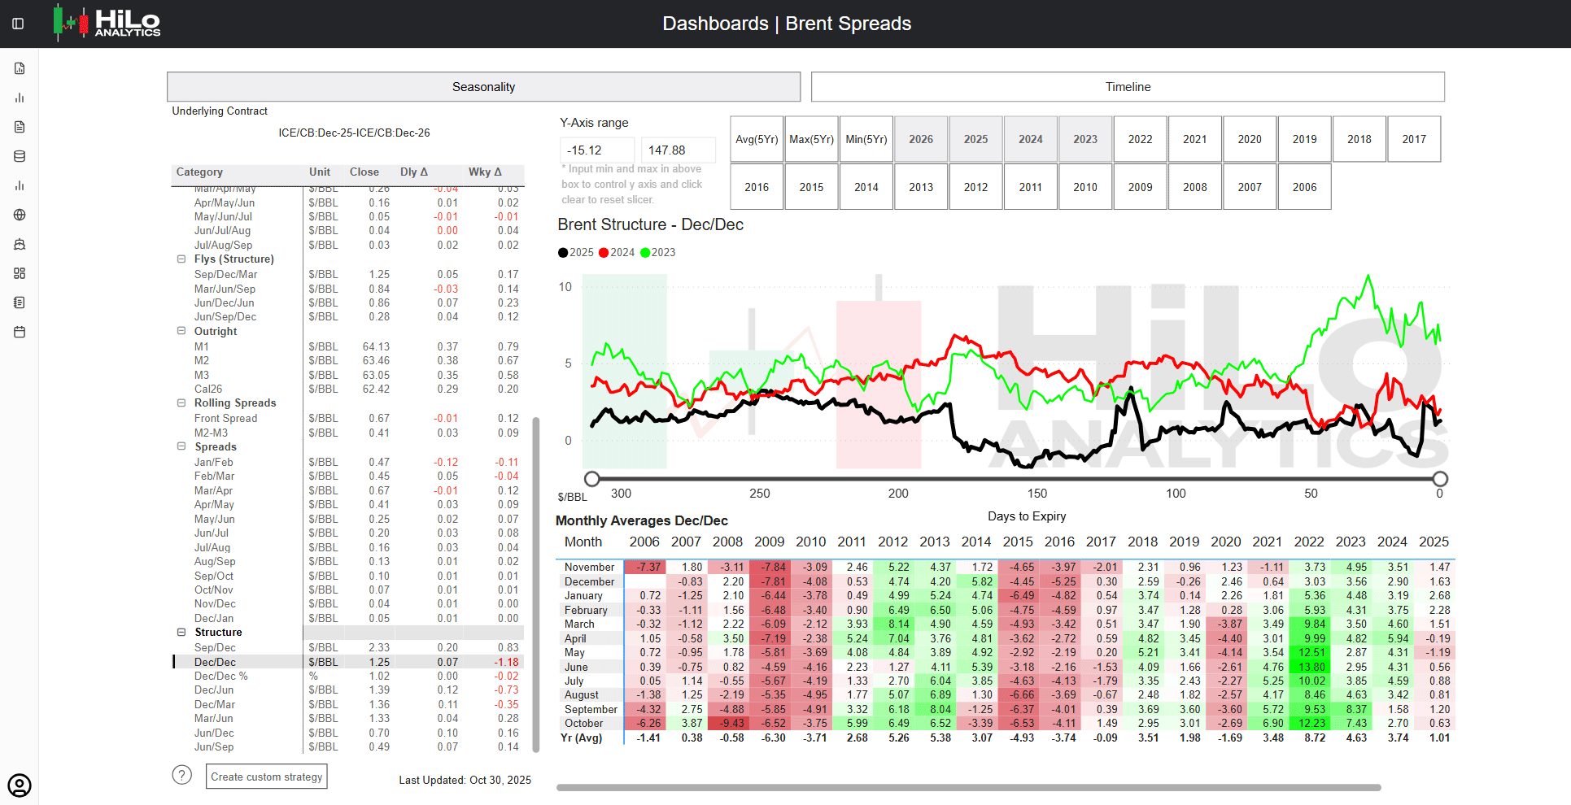Click the left handle of days-to-expiry slider
The width and height of the screenshot is (1571, 805).
pyautogui.click(x=592, y=479)
